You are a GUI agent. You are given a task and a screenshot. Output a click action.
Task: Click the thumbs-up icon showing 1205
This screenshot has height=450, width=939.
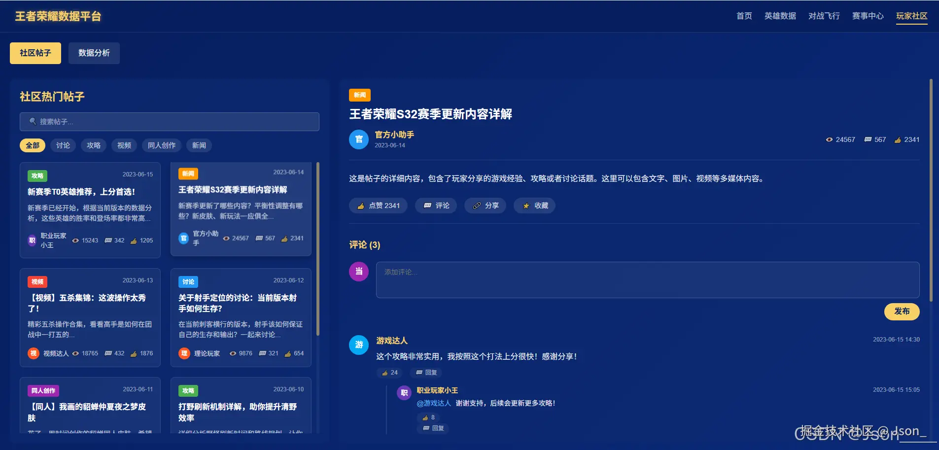(x=134, y=241)
